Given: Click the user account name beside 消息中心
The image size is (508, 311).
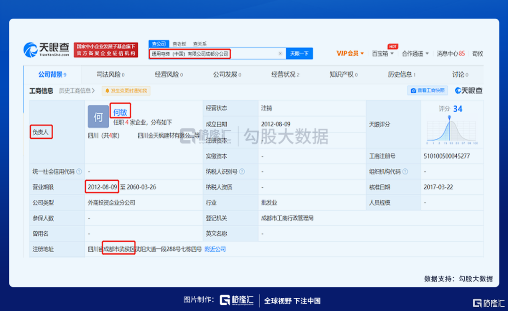Looking at the screenshot, I should 478,54.
